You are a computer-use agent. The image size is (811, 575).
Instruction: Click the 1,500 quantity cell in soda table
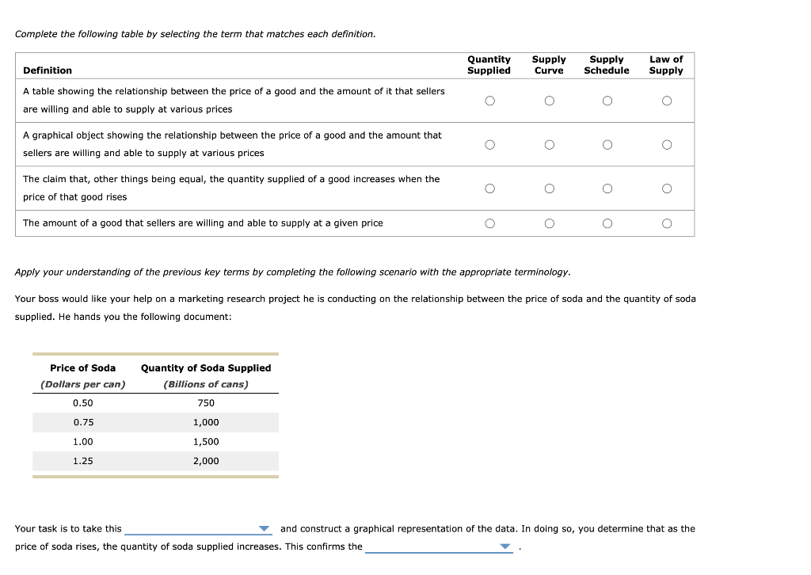[206, 442]
